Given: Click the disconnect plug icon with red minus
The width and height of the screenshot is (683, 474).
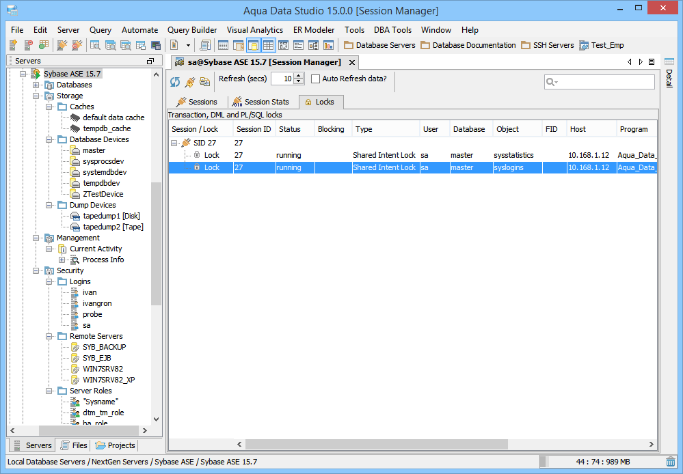Looking at the screenshot, I should coord(77,45).
